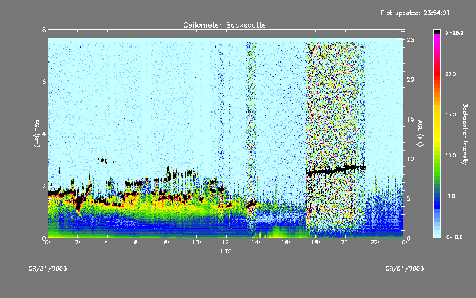This screenshot has height=298, width=476.
Task: Click the small isolated black cloud echo near 3.5 UTC
Action: [x=102, y=160]
